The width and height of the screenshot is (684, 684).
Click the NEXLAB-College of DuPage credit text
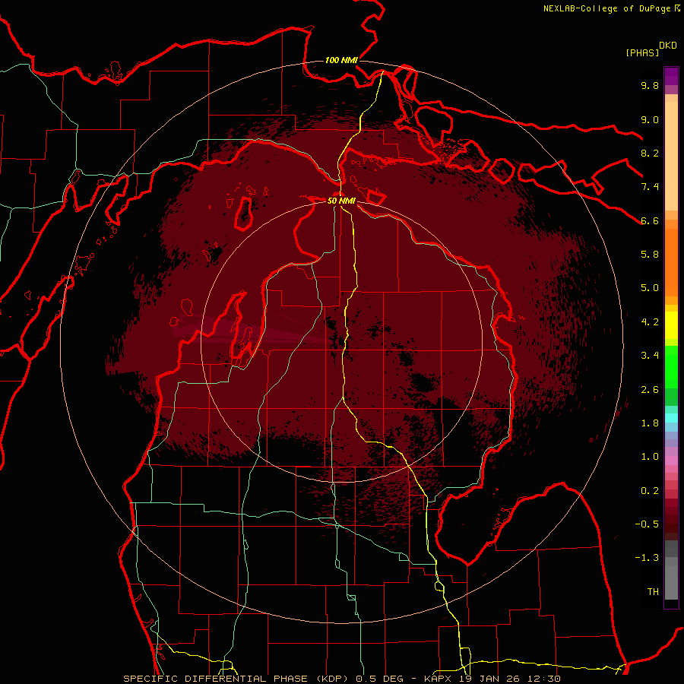606,8
